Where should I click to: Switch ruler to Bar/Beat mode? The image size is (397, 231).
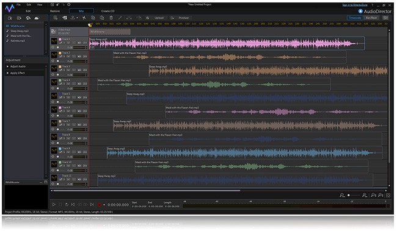371,18
